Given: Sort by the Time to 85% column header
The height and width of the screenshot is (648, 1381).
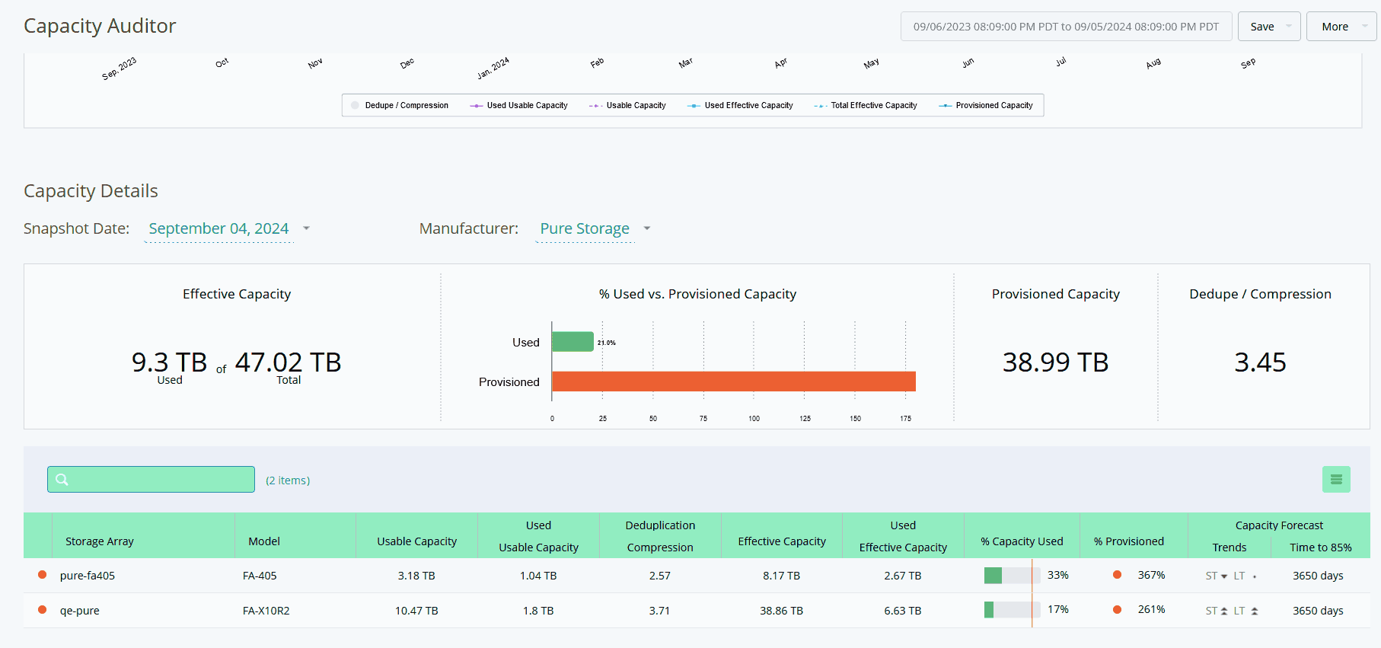Looking at the screenshot, I should tap(1321, 547).
